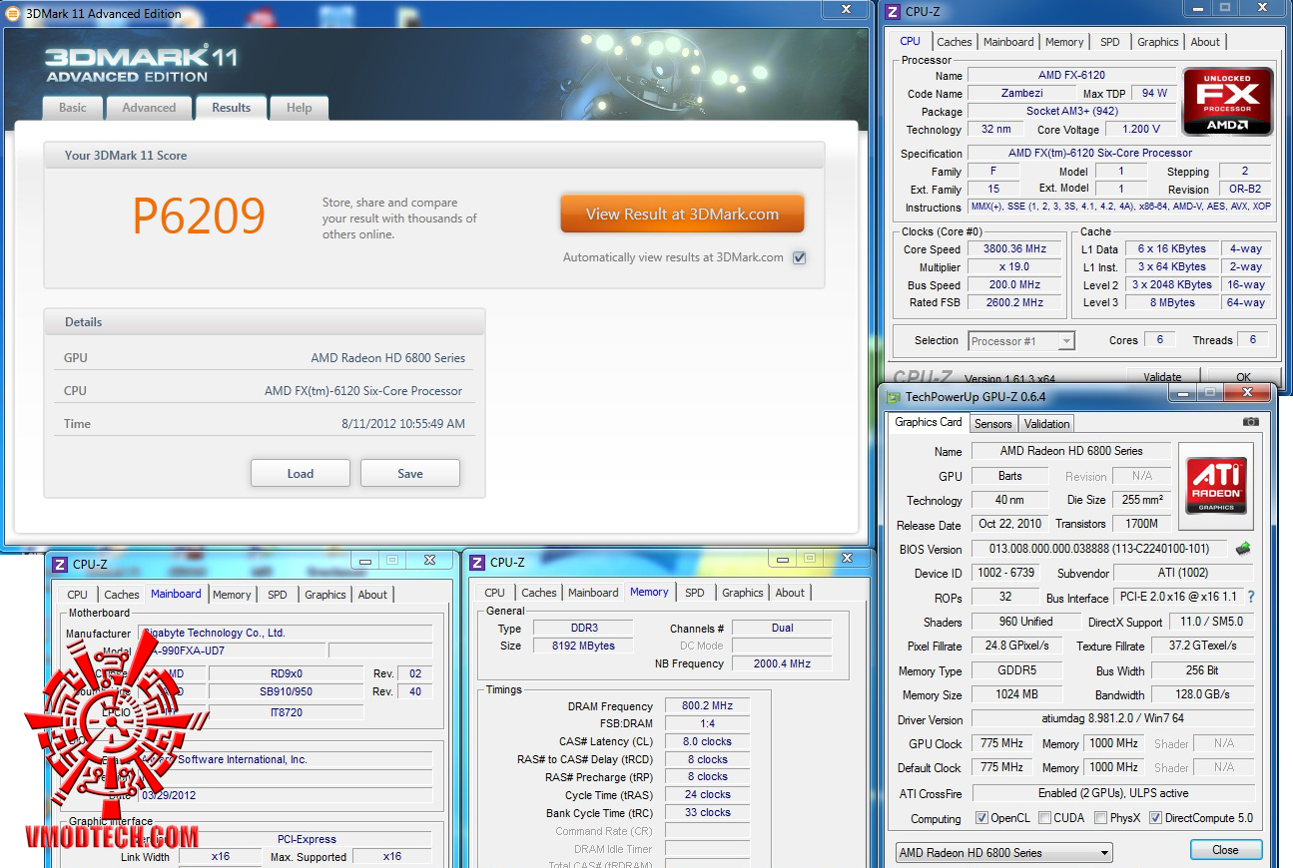Click the Validate button in CPU-Z
Screen dimensions: 1293x868
pos(1162,377)
